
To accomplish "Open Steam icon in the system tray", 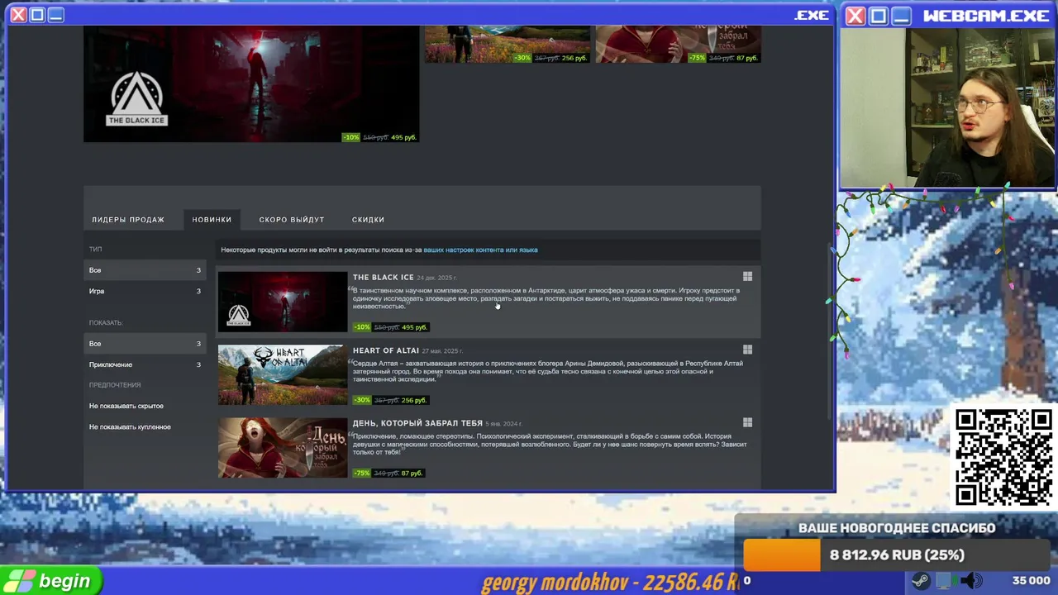I will 920,581.
